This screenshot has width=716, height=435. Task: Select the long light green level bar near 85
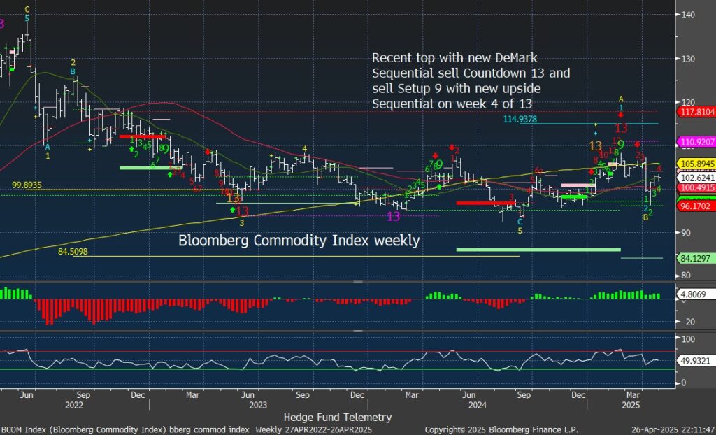coord(538,250)
